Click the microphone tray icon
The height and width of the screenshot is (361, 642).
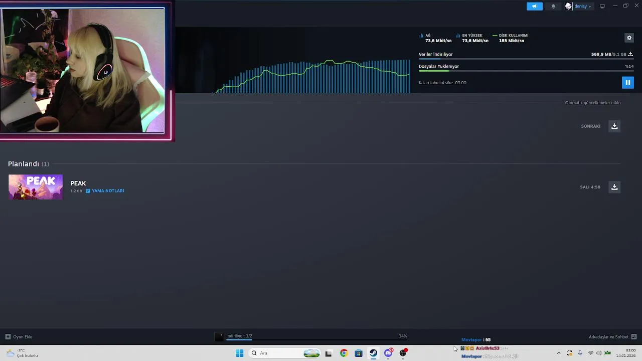pos(580,353)
